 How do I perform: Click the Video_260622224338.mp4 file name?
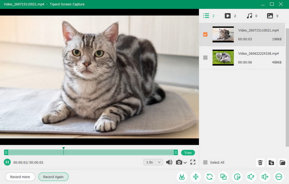(258, 53)
